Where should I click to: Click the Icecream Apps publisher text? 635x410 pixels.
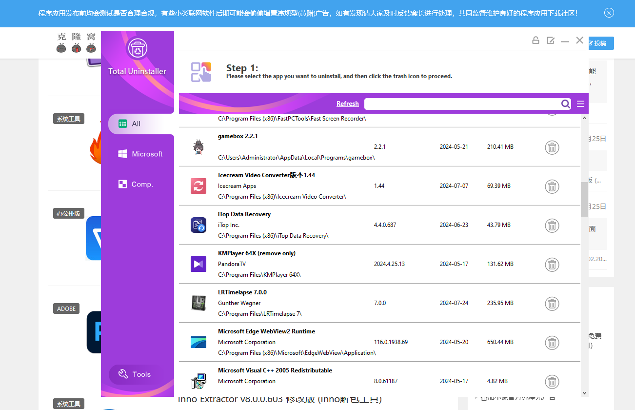[x=237, y=186]
